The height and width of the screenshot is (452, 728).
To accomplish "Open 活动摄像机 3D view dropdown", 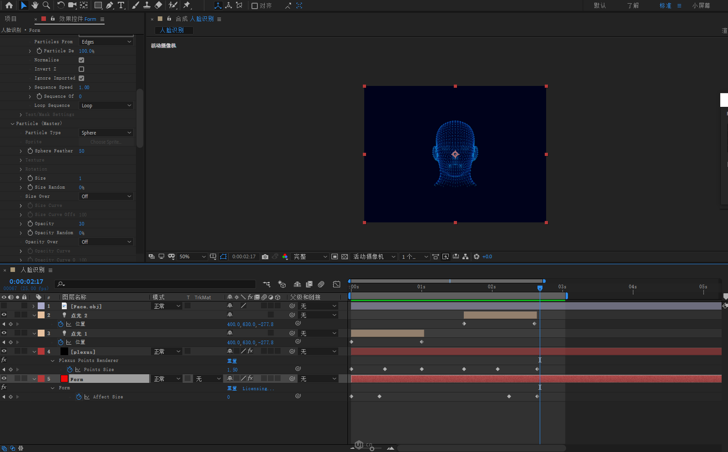I will (374, 256).
